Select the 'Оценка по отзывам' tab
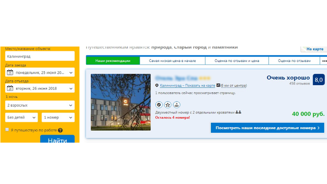Image resolution: width=327 pixels, height=184 pixels. 294,61
